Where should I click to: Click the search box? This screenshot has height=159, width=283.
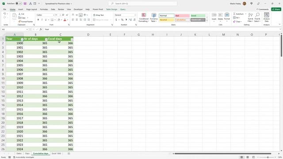pos(142,4)
